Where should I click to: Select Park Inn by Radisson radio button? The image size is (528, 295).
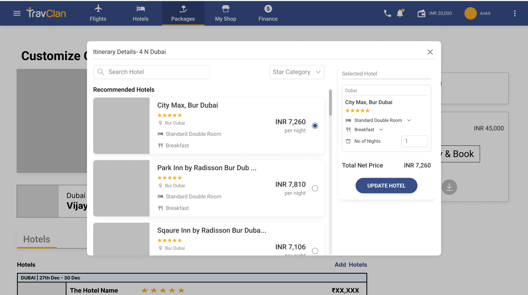click(315, 188)
